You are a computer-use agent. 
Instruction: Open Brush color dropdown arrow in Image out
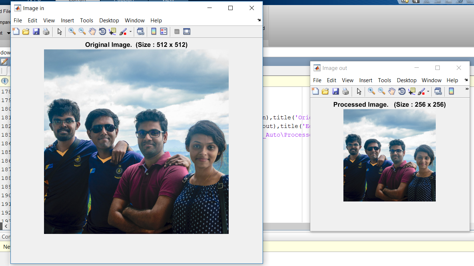coord(428,92)
